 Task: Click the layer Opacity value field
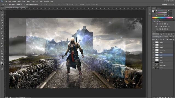coord(171,37)
